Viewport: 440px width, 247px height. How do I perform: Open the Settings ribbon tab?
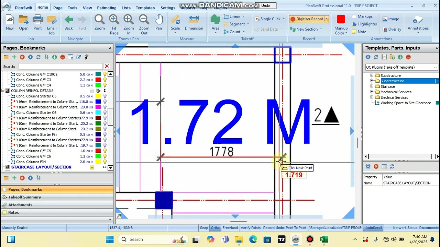pos(168,8)
